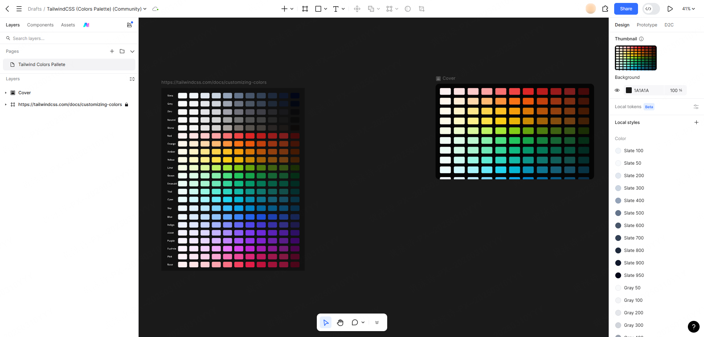Click the cloud sync status icon

(155, 9)
